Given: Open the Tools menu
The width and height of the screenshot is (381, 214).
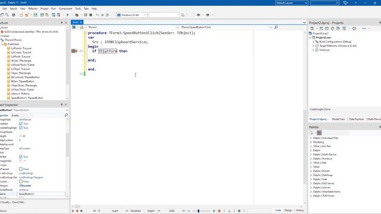Looking at the screenshot, I should pos(78,8).
